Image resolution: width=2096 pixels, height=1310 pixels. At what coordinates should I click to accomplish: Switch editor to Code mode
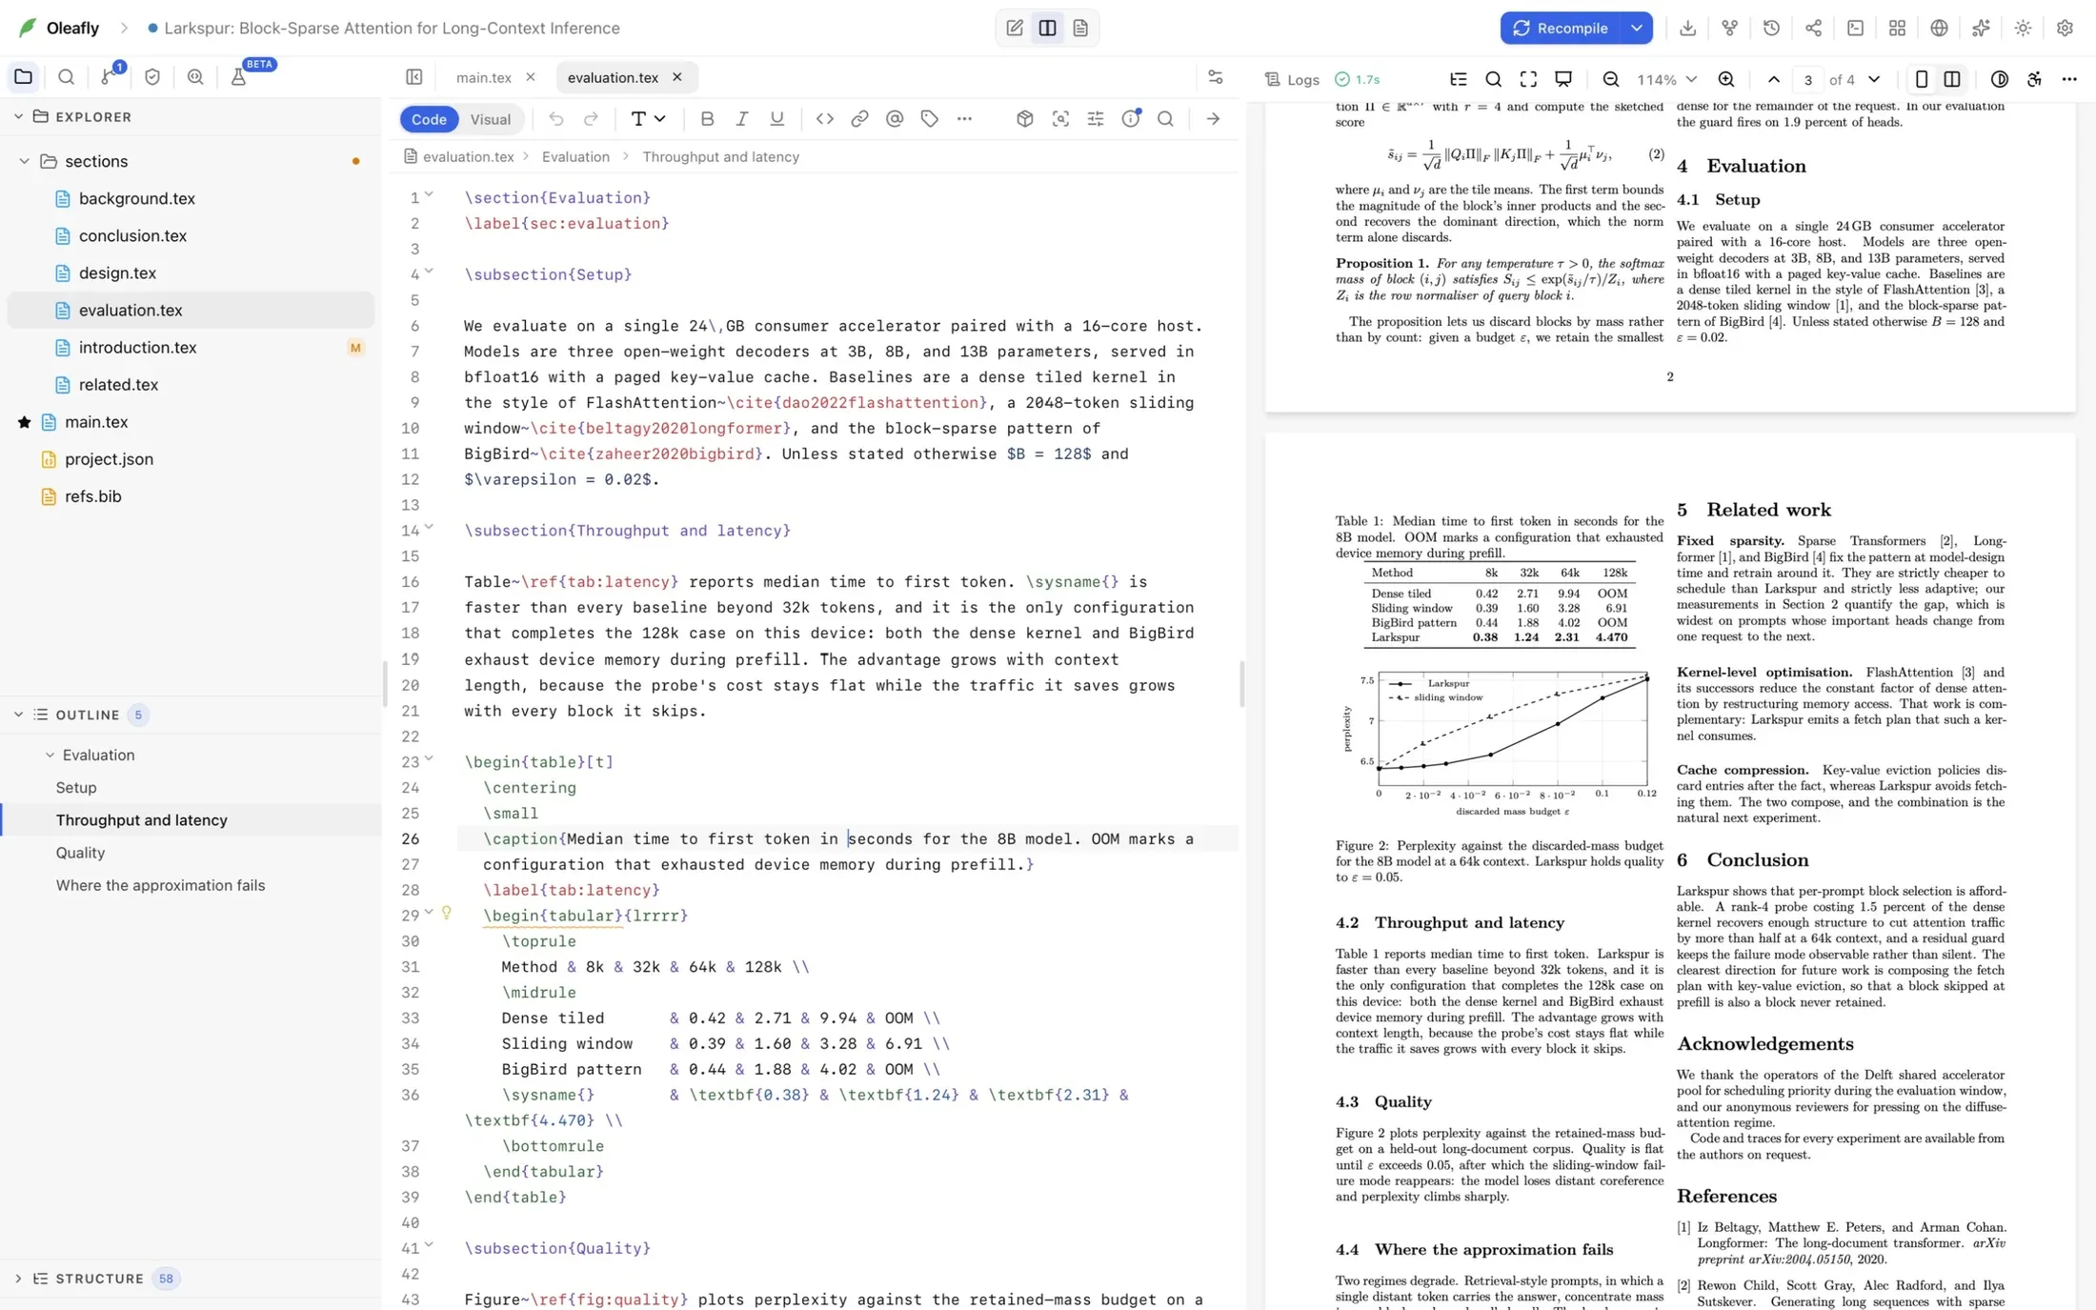(429, 119)
